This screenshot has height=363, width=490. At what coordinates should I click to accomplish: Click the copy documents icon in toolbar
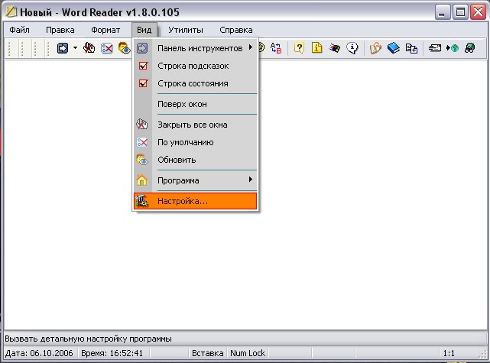tap(411, 48)
